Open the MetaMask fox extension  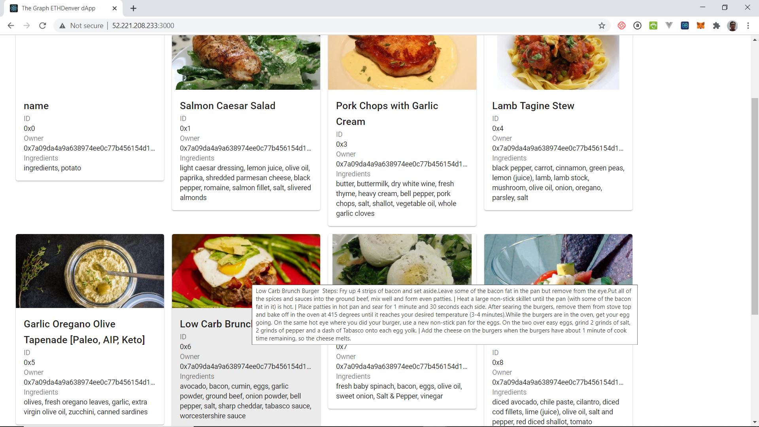click(700, 26)
